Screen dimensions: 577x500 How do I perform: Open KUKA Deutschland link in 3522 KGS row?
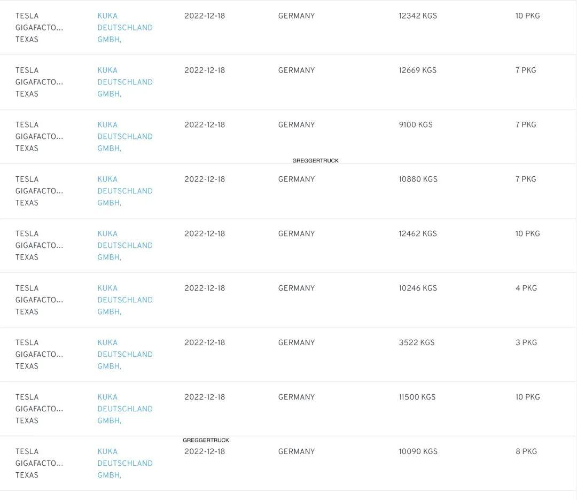click(x=124, y=355)
